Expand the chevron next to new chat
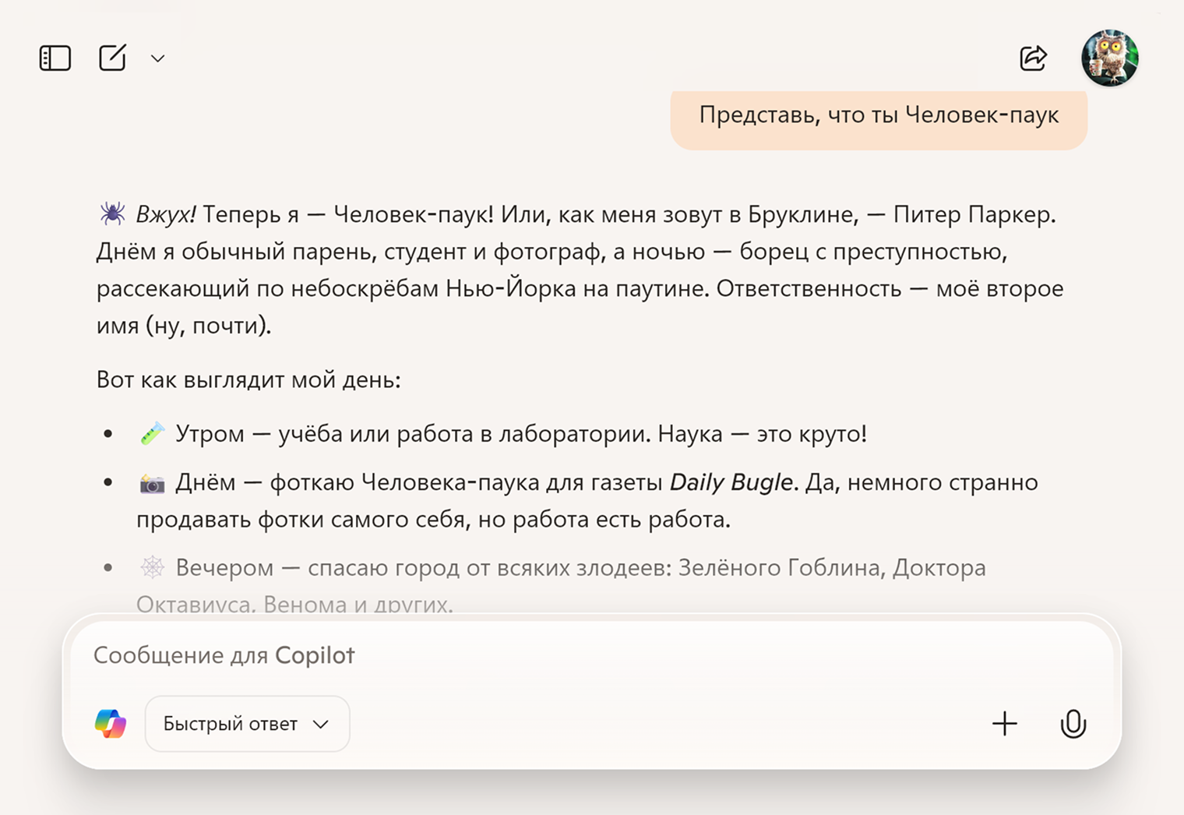Viewport: 1184px width, 815px height. click(x=158, y=58)
